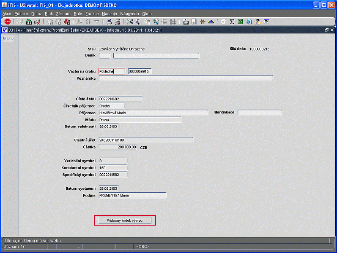Click the Datum splatnosti date field
Viewport: 337px width, 253px height.
(109, 126)
